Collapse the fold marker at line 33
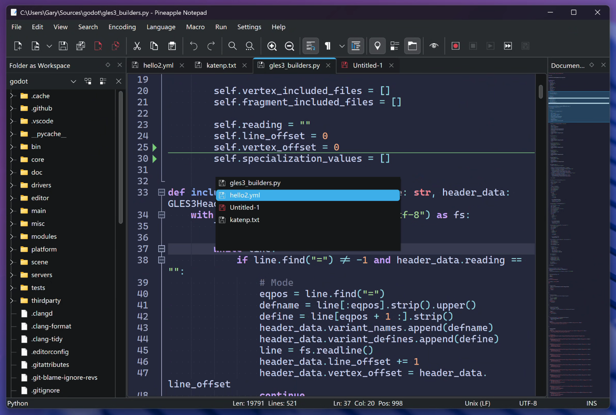This screenshot has height=415, width=616. [x=161, y=192]
